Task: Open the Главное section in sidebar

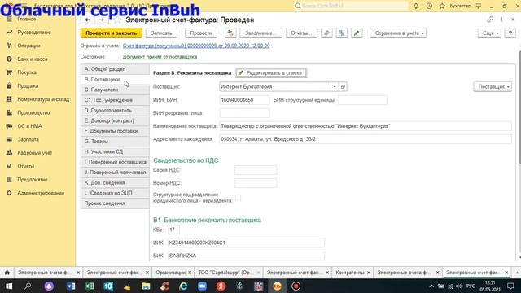Action: tap(27, 20)
